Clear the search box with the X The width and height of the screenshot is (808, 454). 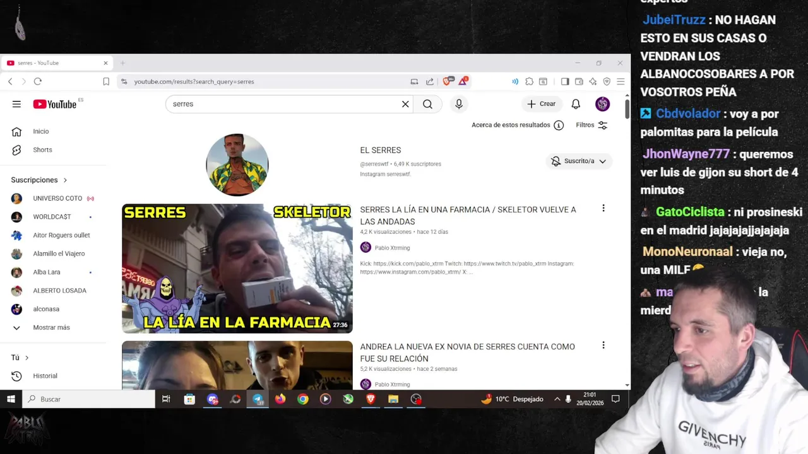(405, 104)
